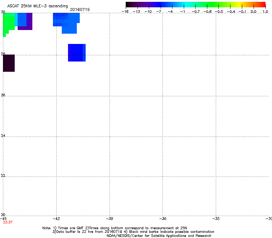Viewport: 272px width, 238px height.
Task: Click the note line "3)Data buffer is 22 hrs"
Action: coord(133,232)
